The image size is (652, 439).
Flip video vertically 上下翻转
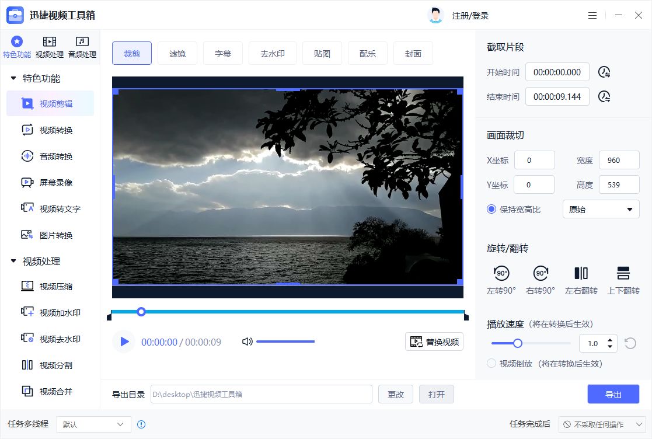point(623,280)
